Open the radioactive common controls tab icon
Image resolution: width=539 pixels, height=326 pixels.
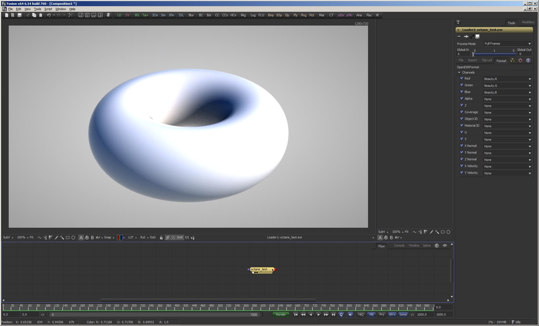[x=513, y=61]
